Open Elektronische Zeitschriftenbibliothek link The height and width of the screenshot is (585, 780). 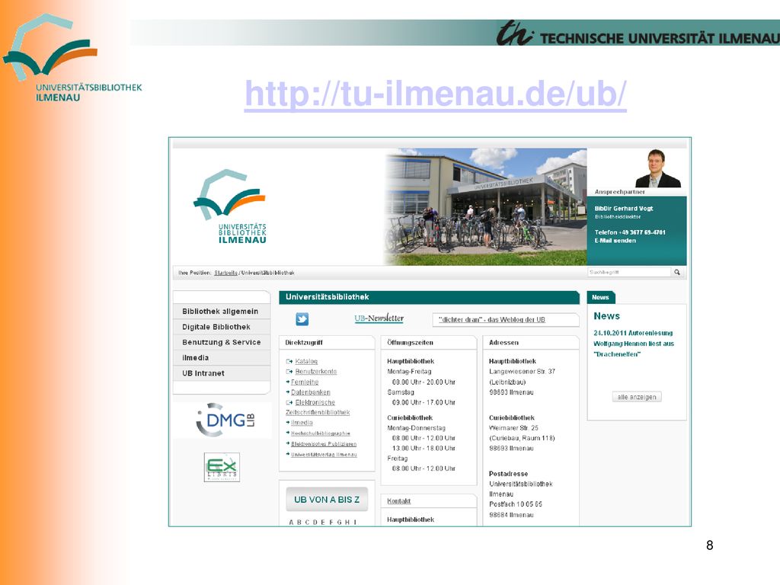click(x=318, y=408)
